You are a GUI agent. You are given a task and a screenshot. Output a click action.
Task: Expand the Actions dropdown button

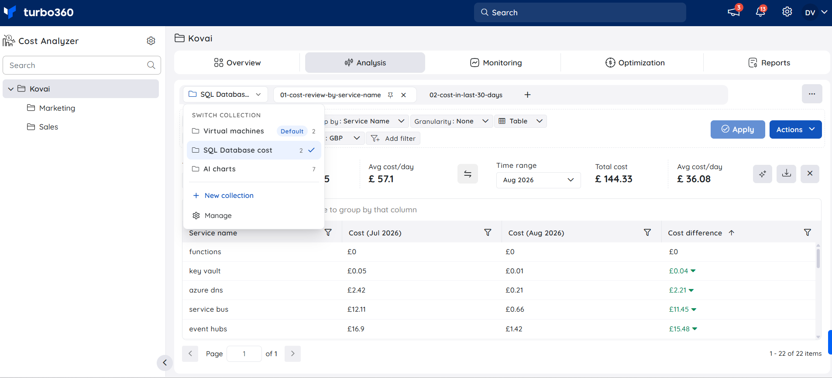795,129
